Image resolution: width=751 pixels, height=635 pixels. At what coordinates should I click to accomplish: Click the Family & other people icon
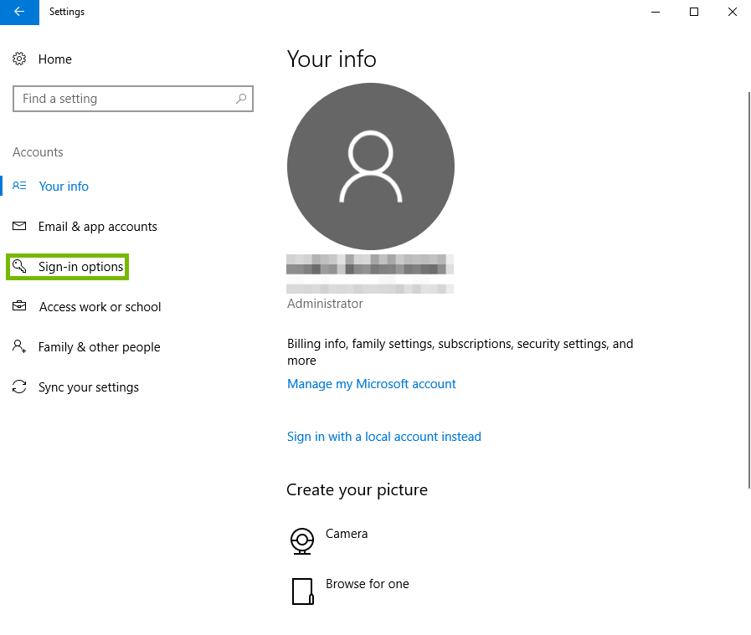tap(19, 346)
